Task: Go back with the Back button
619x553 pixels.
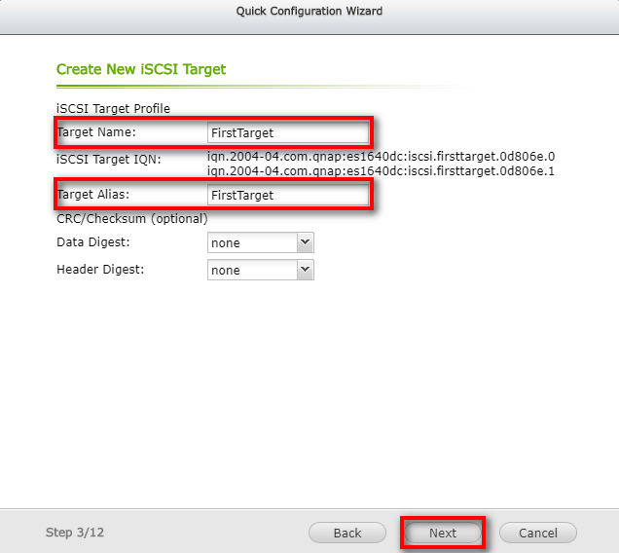Action: (x=347, y=533)
